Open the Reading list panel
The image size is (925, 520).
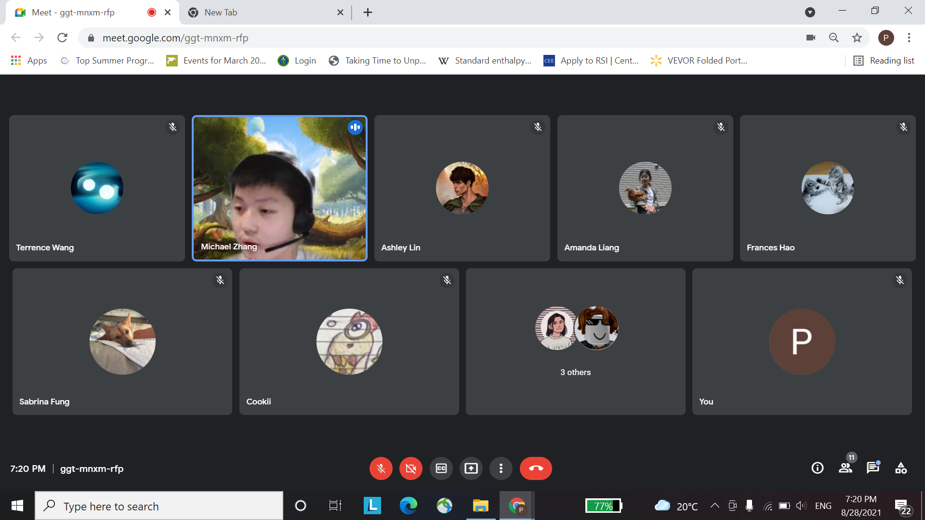tap(884, 61)
